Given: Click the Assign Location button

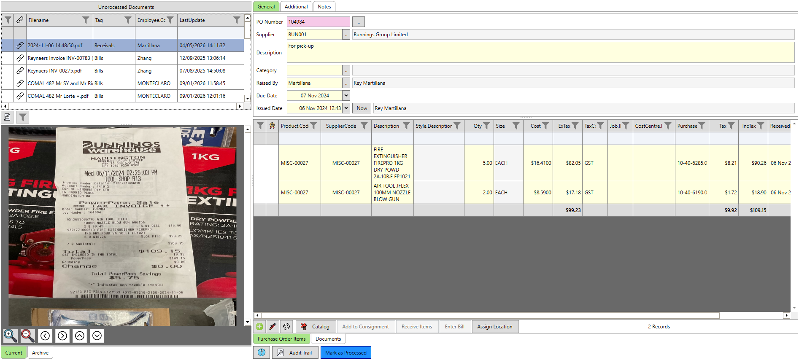Looking at the screenshot, I should [x=495, y=327].
